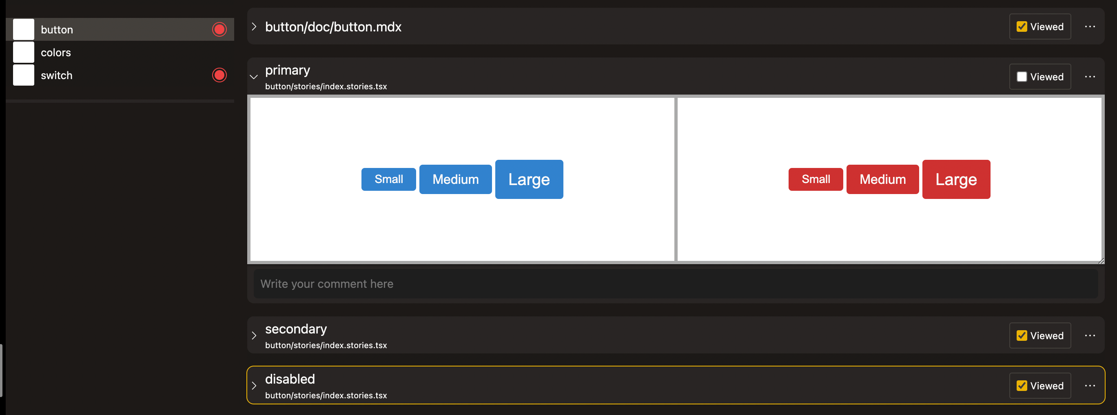Uncheck Viewed for the secondary story
This screenshot has width=1117, height=415.
tap(1022, 335)
